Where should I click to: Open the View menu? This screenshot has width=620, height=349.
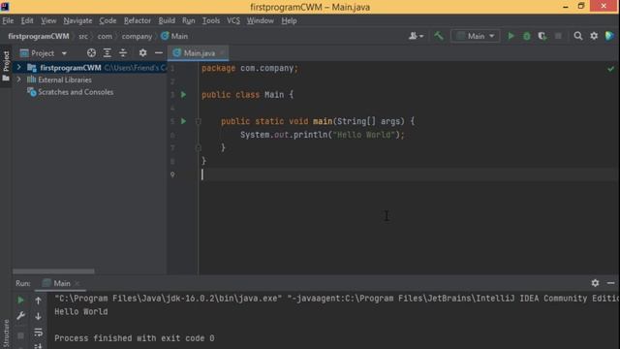pyautogui.click(x=48, y=20)
